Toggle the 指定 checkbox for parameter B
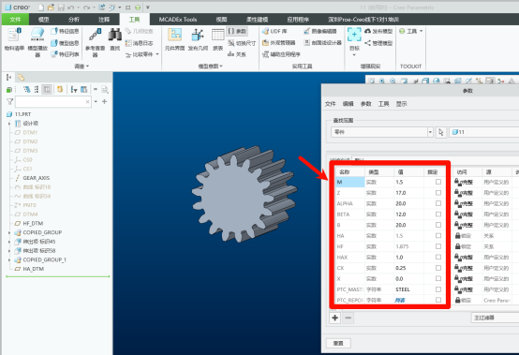The height and width of the screenshot is (355, 519). pos(438,225)
